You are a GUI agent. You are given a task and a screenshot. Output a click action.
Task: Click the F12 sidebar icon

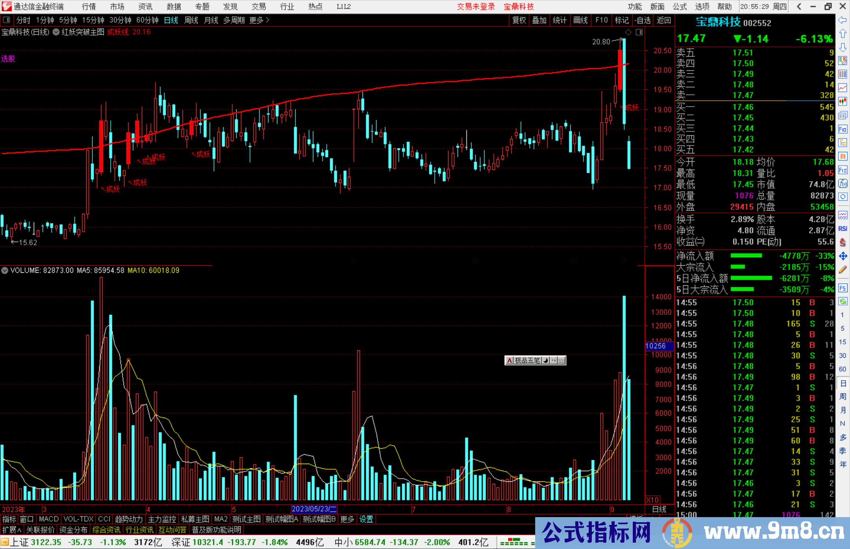click(843, 170)
